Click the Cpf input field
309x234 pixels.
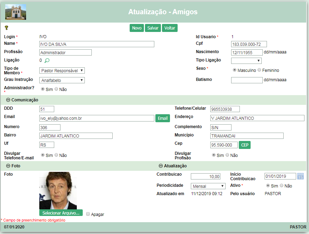[249, 44]
